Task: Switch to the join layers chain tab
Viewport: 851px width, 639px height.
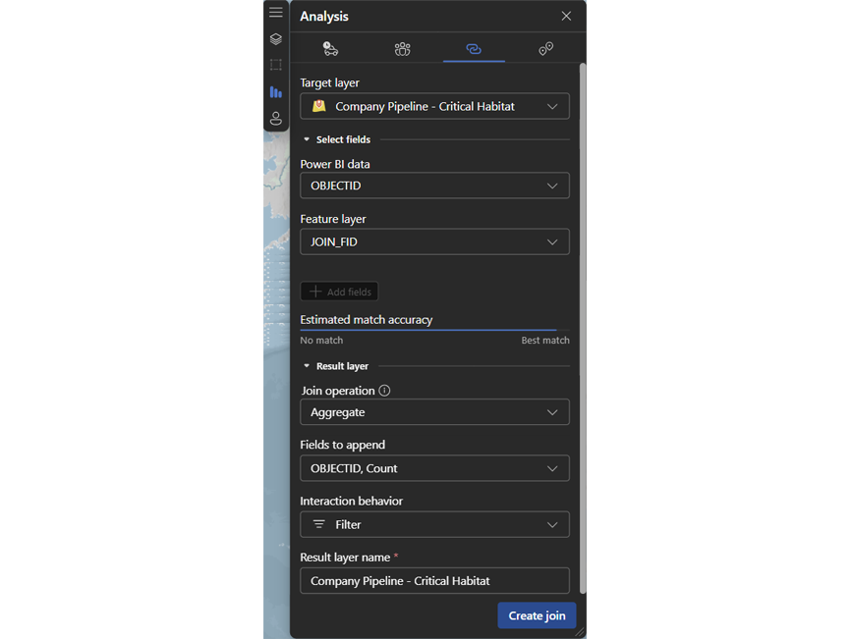Action: (474, 47)
